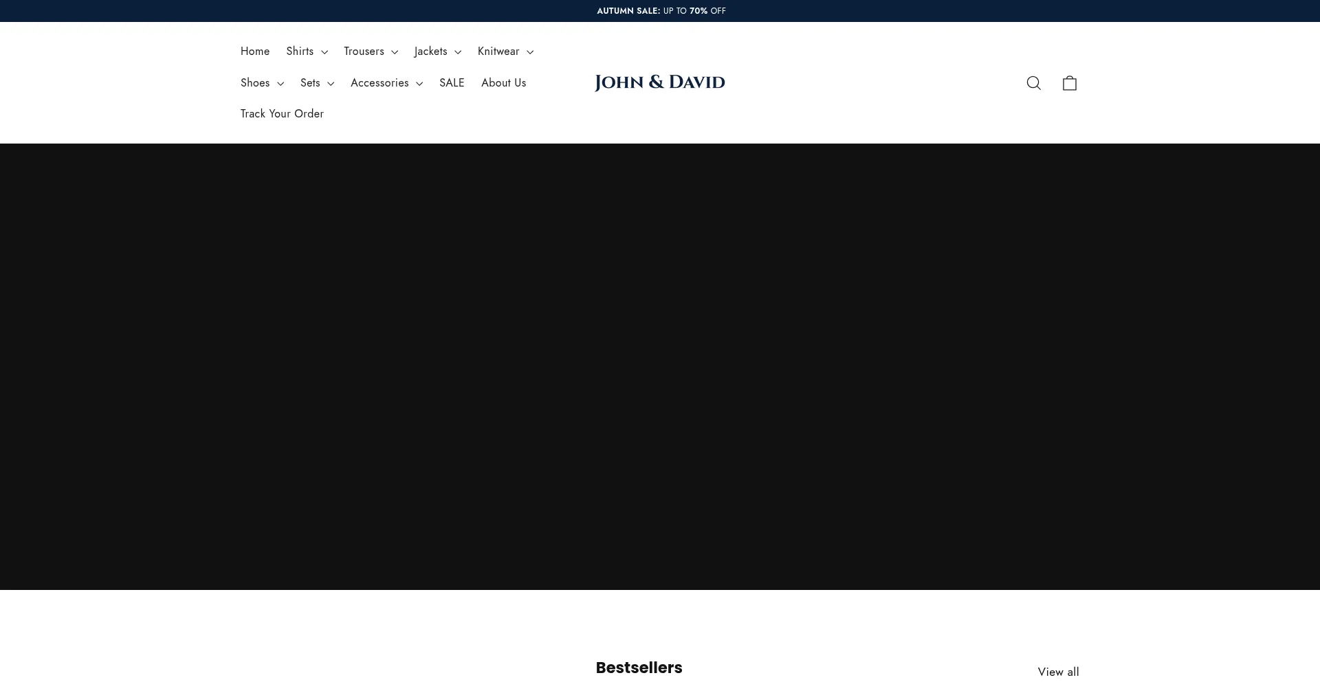Viewport: 1320px width, 682px height.
Task: Click the Accessories menu label
Action: coord(379,83)
